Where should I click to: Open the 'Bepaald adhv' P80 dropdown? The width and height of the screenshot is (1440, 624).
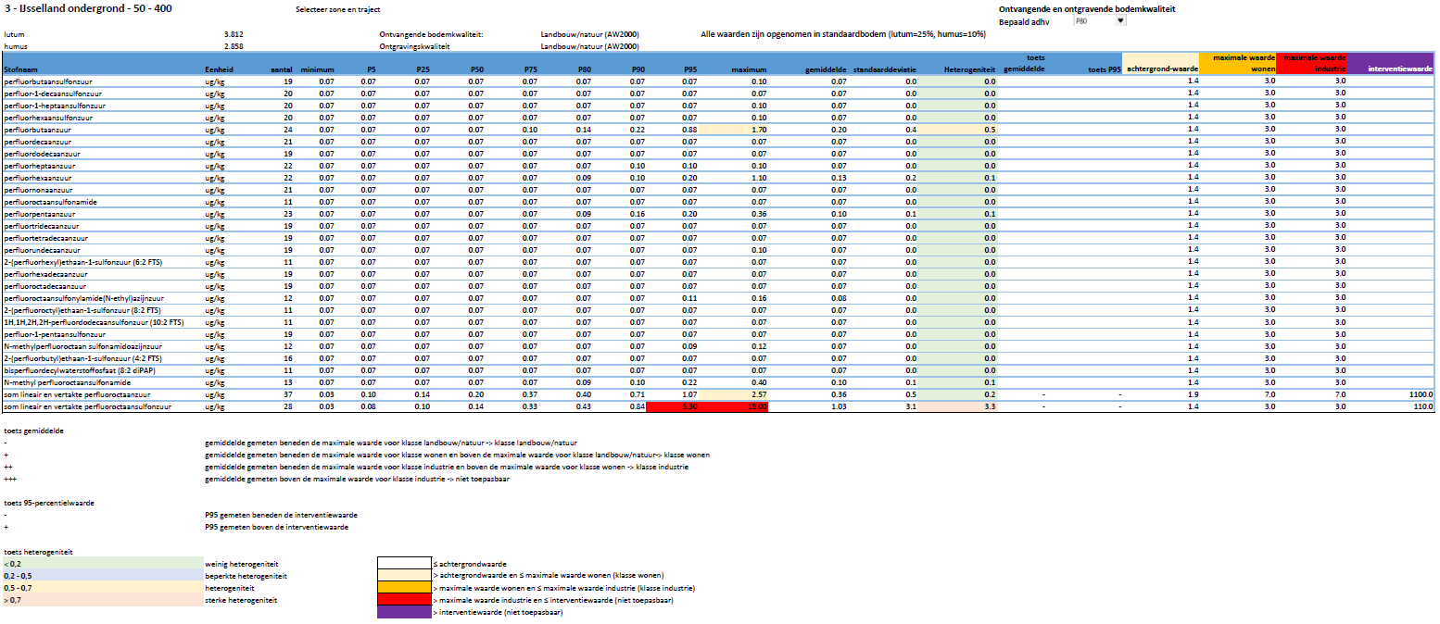pos(1120,20)
